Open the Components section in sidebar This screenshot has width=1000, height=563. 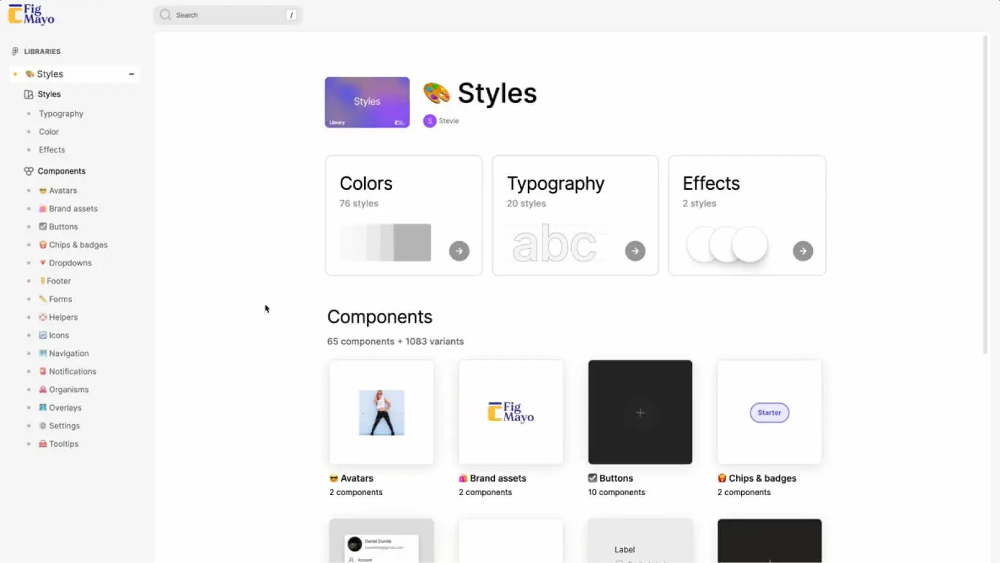pos(62,171)
